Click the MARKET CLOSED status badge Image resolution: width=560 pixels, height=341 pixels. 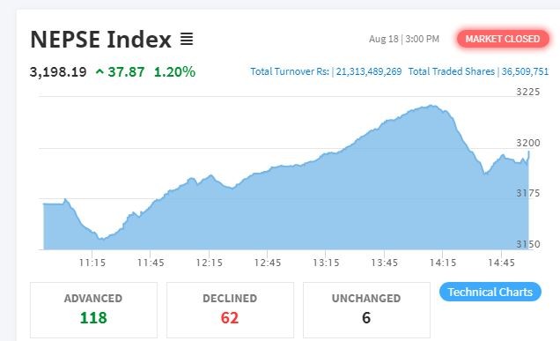point(503,39)
